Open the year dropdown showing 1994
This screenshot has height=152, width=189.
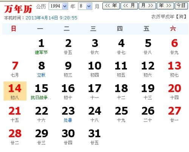58,6
